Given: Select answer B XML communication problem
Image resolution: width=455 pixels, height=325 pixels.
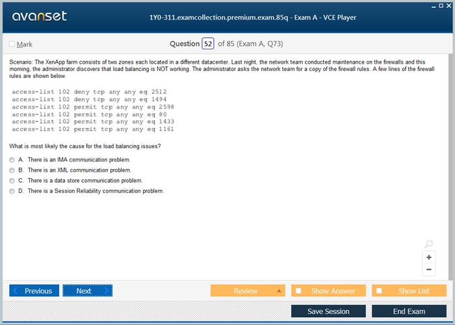Looking at the screenshot, I should tap(12, 170).
